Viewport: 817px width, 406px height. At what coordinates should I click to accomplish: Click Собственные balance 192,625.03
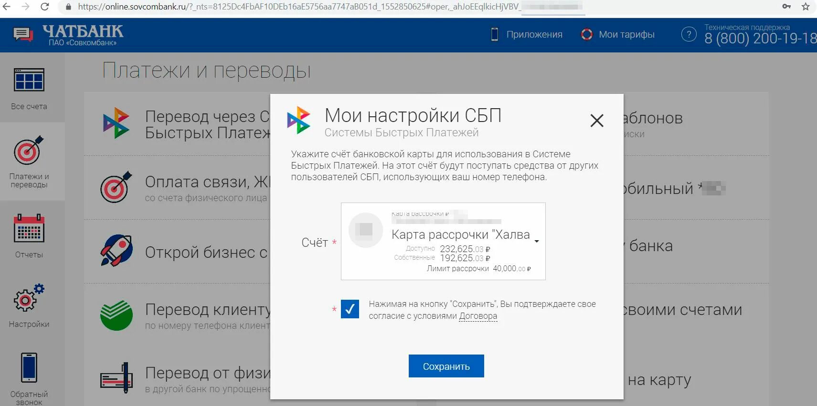coord(465,258)
